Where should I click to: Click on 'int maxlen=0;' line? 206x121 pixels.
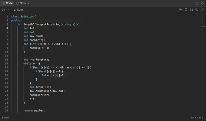pyautogui.click(x=33, y=36)
